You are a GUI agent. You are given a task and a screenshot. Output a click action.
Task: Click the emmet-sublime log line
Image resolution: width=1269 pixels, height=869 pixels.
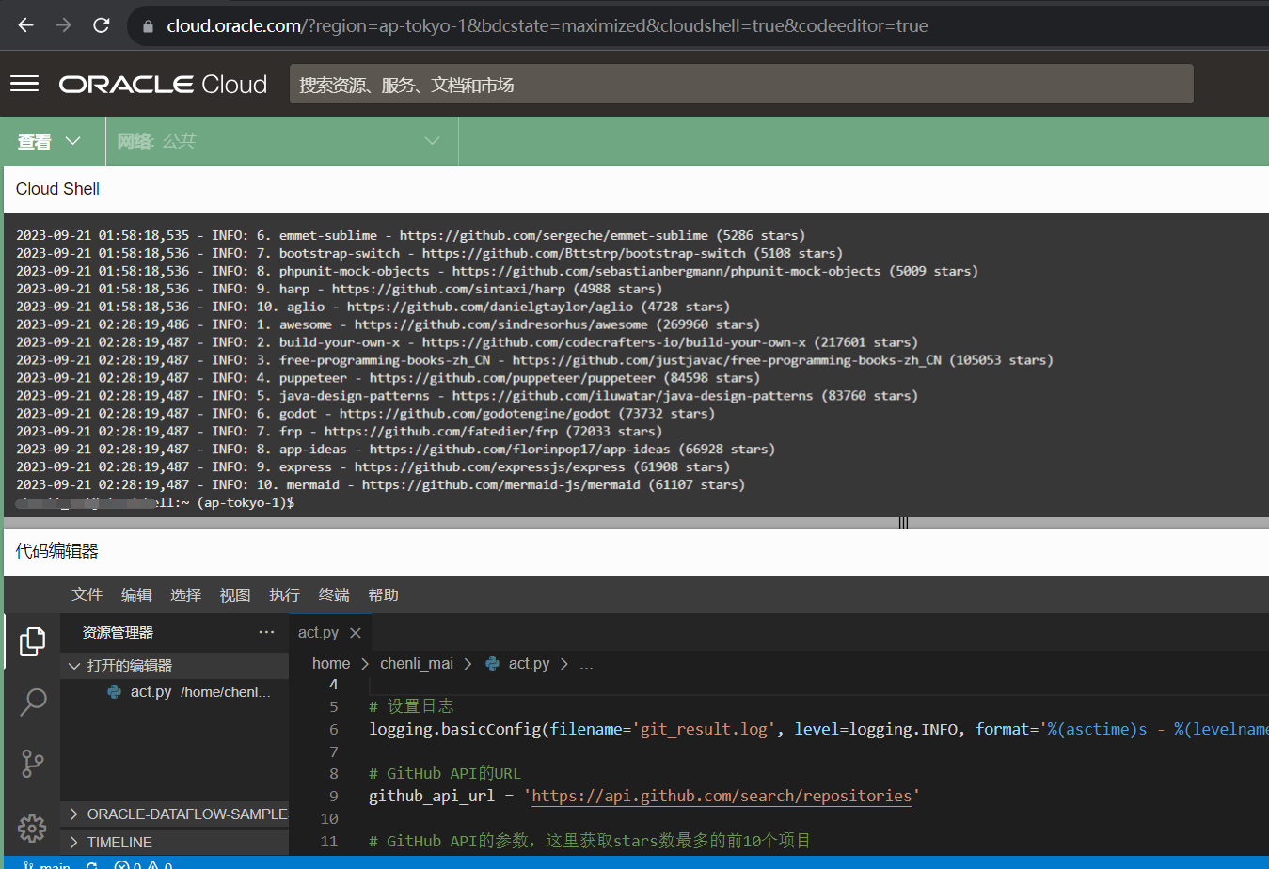[410, 235]
